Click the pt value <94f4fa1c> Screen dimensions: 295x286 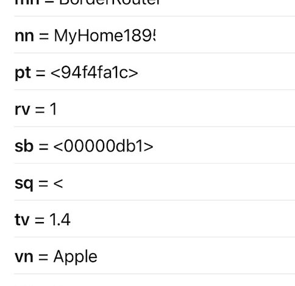[94, 72]
